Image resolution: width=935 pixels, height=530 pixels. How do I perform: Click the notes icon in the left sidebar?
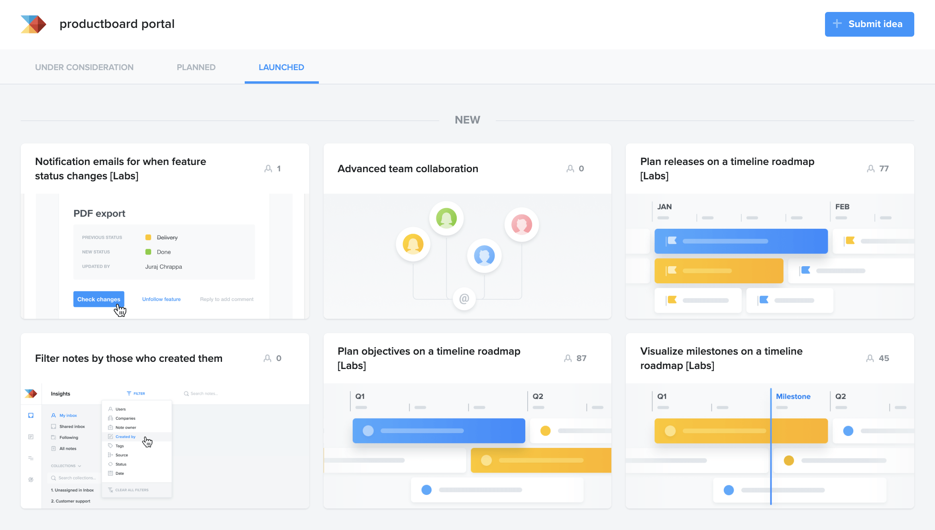pos(31,437)
